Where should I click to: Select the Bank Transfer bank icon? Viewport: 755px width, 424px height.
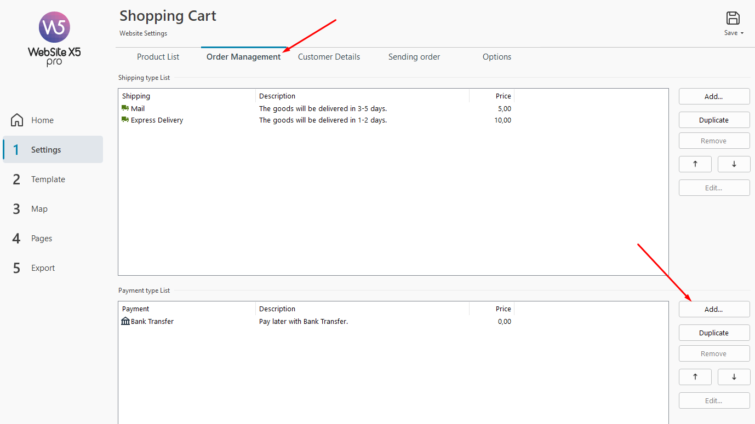125,321
